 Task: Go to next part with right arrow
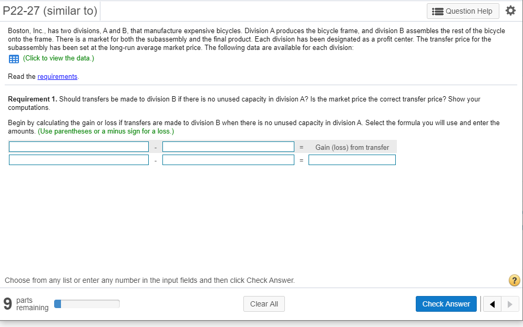[x=510, y=304]
